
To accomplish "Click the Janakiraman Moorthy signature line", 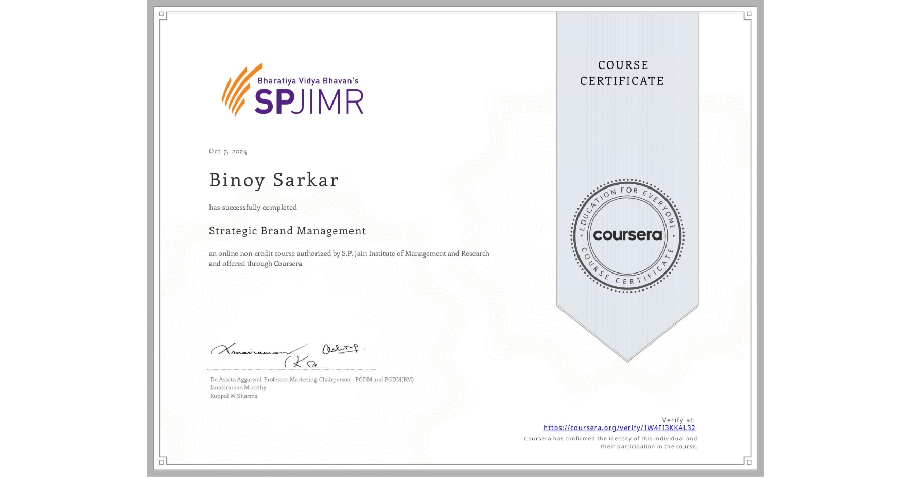I will click(x=237, y=387).
